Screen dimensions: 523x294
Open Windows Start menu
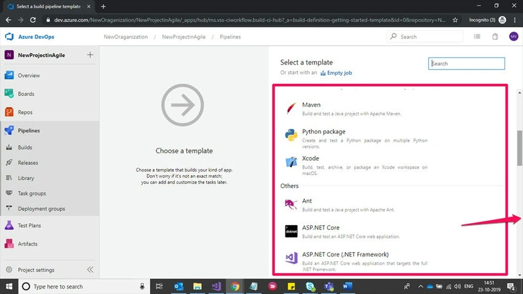pyautogui.click(x=9, y=287)
